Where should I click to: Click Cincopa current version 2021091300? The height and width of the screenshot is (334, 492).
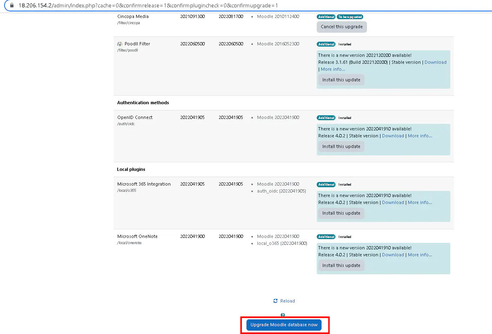pos(192,16)
